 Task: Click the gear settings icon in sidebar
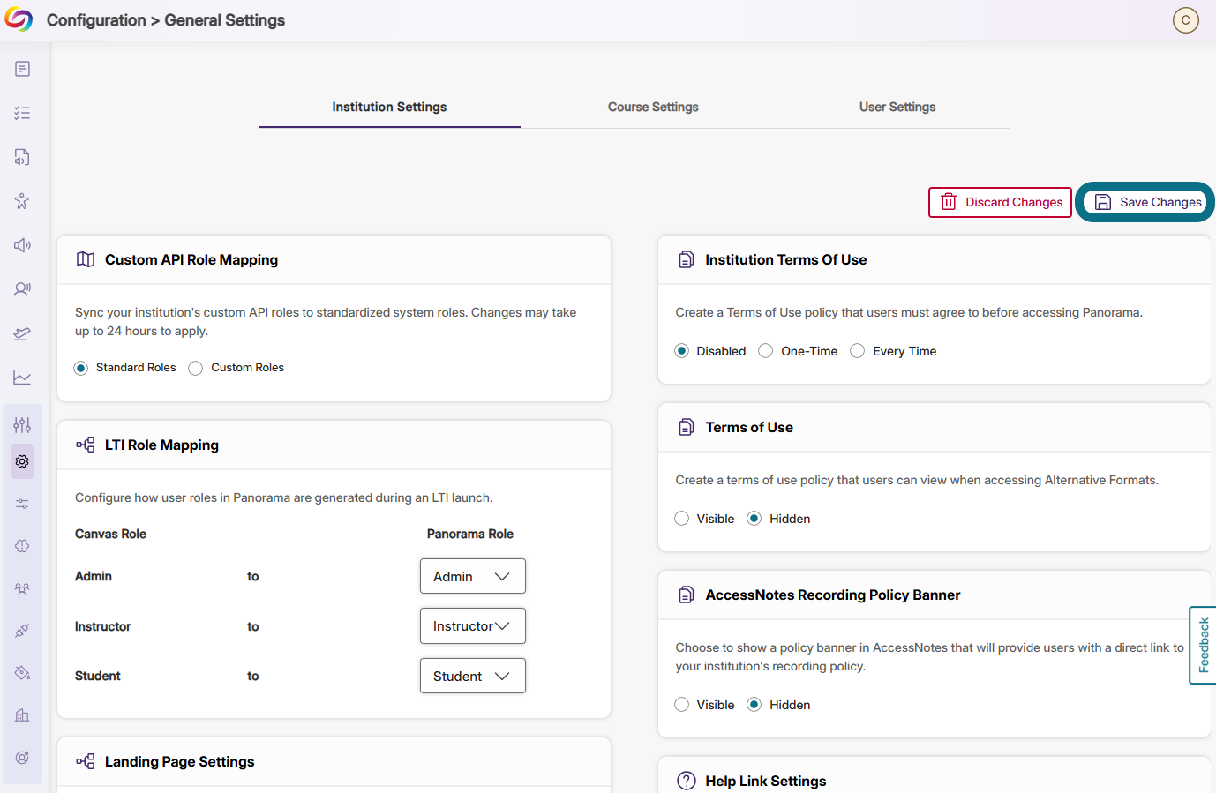(22, 461)
